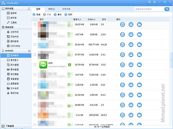Click the blue search magnifier button
173x129 pixels.
pyautogui.click(x=167, y=9)
